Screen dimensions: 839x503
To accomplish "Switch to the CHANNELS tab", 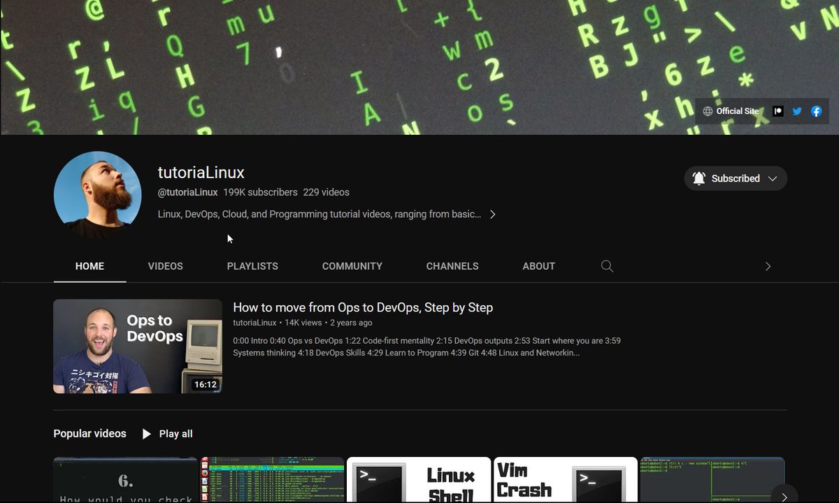I will click(x=452, y=266).
